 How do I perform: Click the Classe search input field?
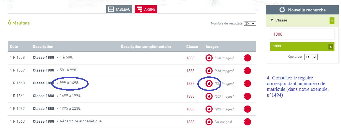click(302, 34)
